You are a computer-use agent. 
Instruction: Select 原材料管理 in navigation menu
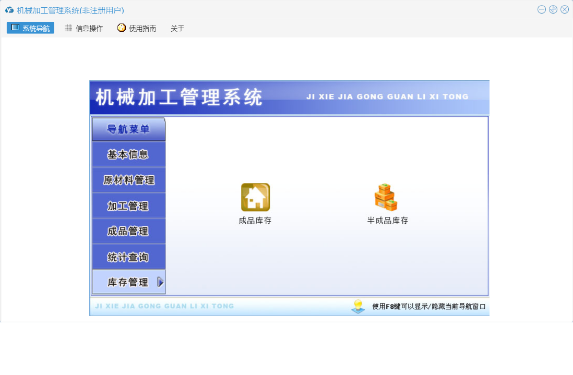click(128, 180)
